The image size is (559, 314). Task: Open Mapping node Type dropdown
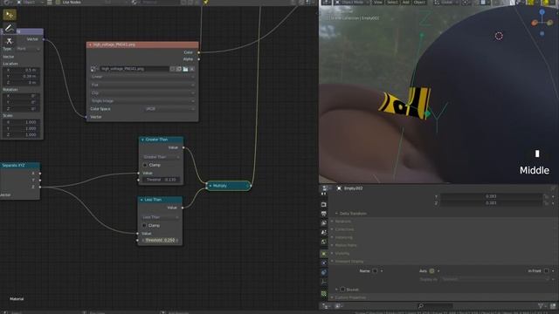[x=28, y=49]
